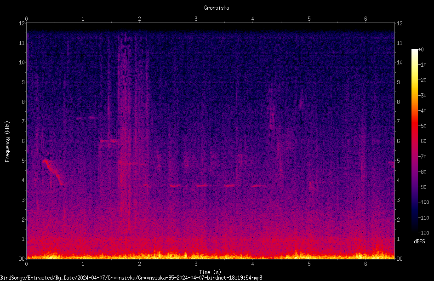Image resolution: width=434 pixels, height=281 pixels.
Task: Click the -120 label of the color scale
Action: 423,233
